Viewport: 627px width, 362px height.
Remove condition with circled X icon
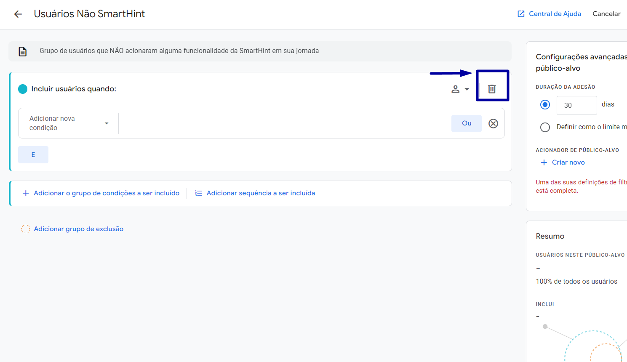tap(493, 123)
